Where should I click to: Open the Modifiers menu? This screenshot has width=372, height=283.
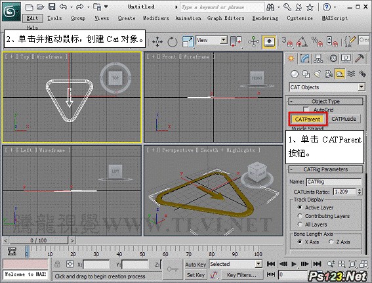point(156,18)
